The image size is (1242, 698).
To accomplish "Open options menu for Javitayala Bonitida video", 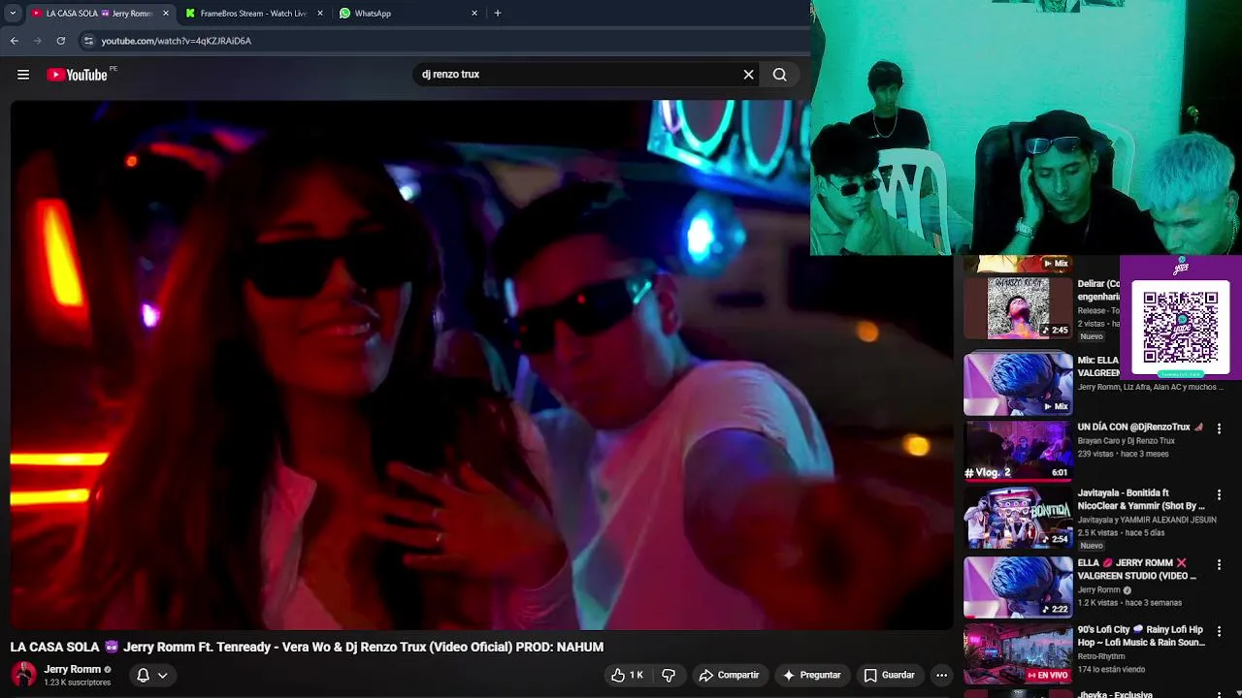I will (1219, 494).
